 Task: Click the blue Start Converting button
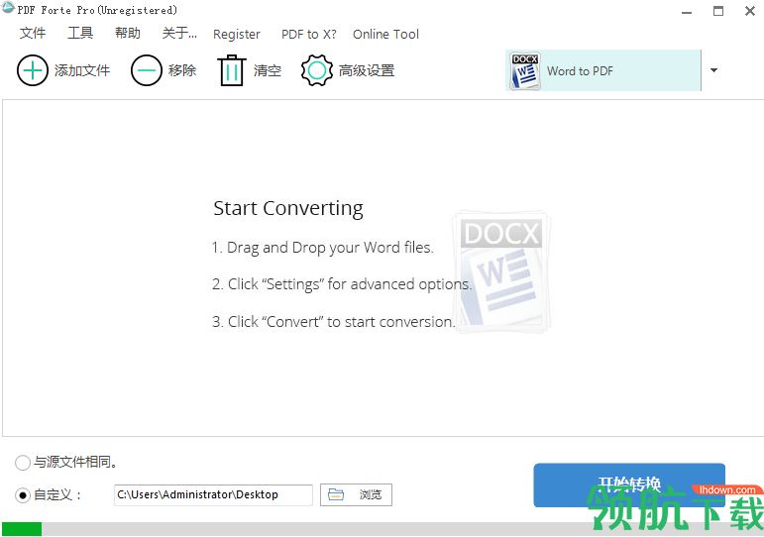coord(629,485)
